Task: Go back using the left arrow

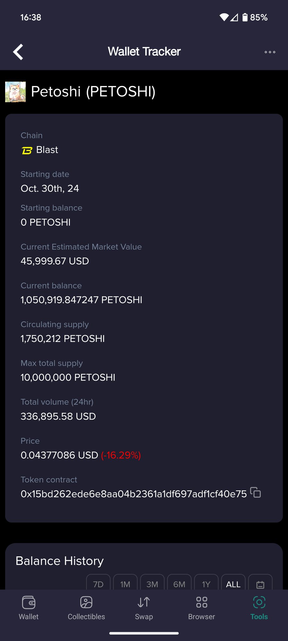Action: (x=18, y=52)
